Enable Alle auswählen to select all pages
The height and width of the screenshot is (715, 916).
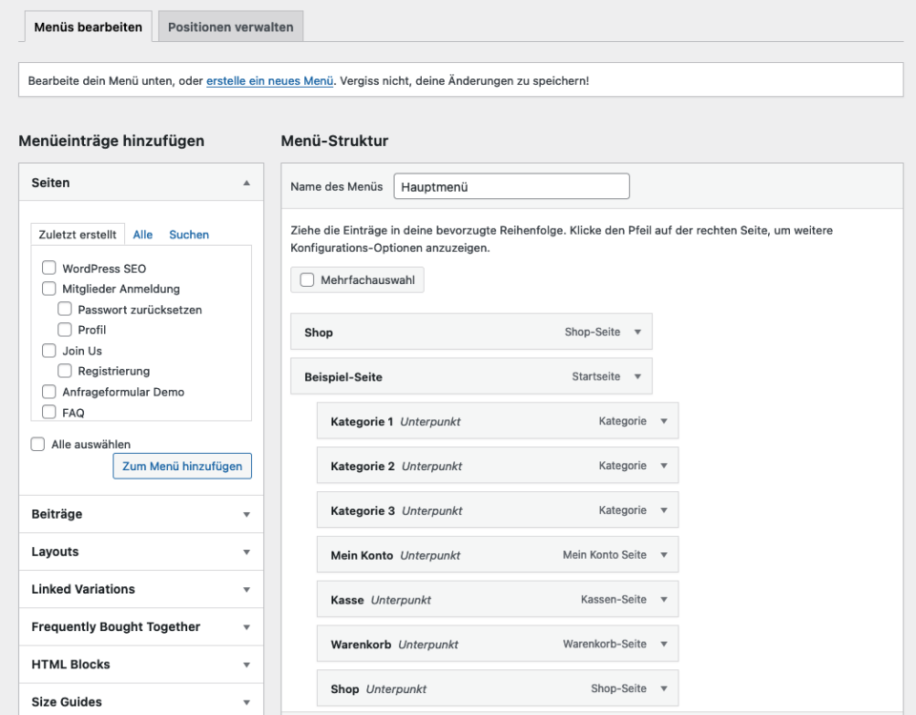37,442
